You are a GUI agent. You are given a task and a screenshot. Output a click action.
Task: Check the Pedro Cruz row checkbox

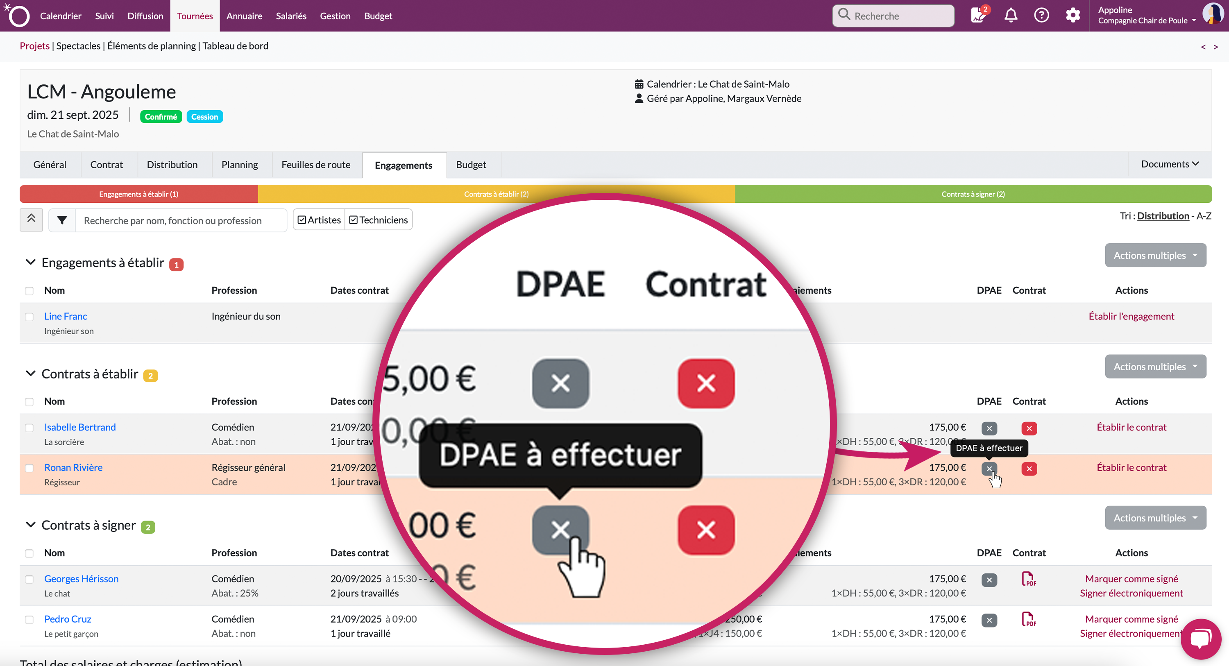pos(29,619)
